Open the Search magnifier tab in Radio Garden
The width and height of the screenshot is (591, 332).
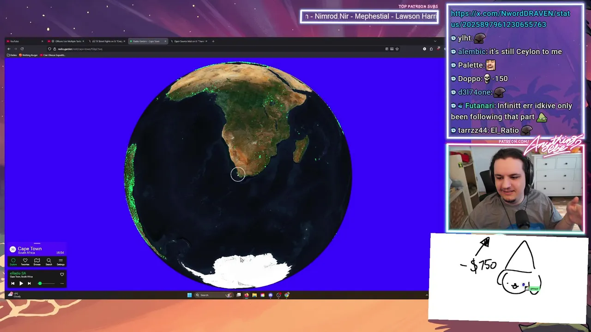click(49, 262)
